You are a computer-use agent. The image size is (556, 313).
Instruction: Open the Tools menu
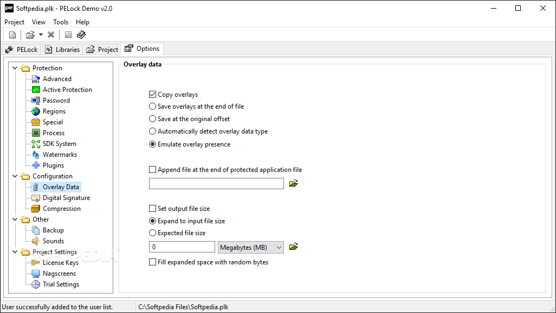[x=61, y=22]
